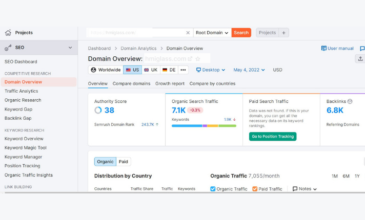Viewport: 365px width, 220px height.
Task: Open the Notes dropdown
Action: click(x=305, y=189)
